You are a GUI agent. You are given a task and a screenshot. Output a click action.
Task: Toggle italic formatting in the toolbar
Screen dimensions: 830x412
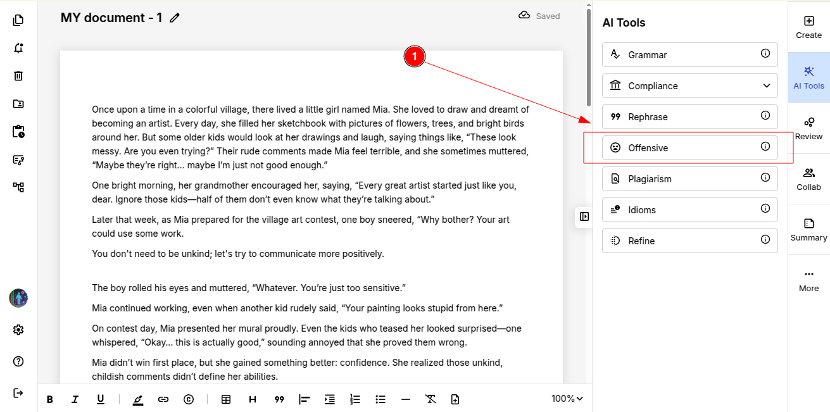click(75, 399)
